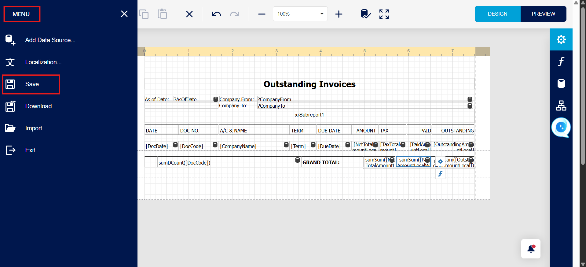
Task: Open the Properties gear panel
Action: [561, 39]
